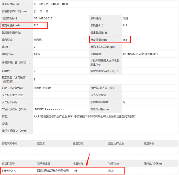179x175 pixels.
Task: Click the power value 52.0
Action: [x=111, y=170]
